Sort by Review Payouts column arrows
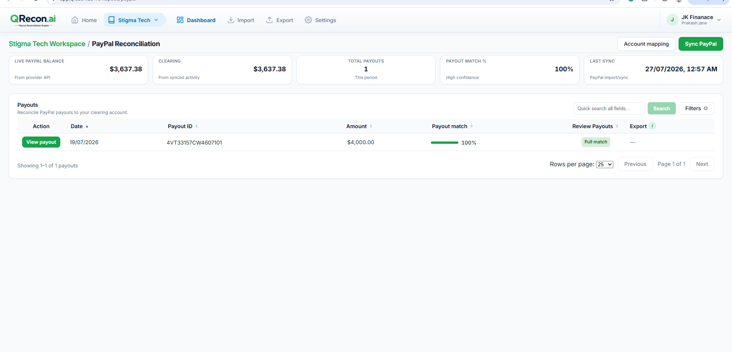Image resolution: width=732 pixels, height=352 pixels. pyautogui.click(x=617, y=126)
